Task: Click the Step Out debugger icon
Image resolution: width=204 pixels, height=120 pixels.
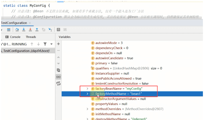Action: [37, 29]
